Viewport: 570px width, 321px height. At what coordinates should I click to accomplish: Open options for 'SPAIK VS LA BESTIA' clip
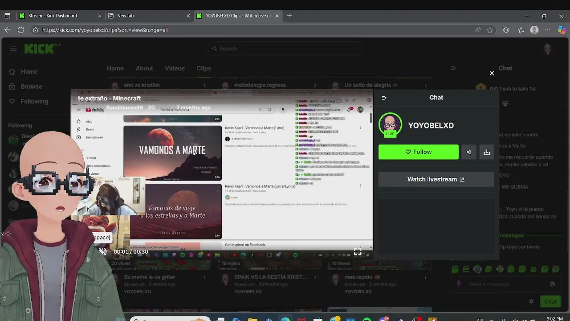click(315, 277)
